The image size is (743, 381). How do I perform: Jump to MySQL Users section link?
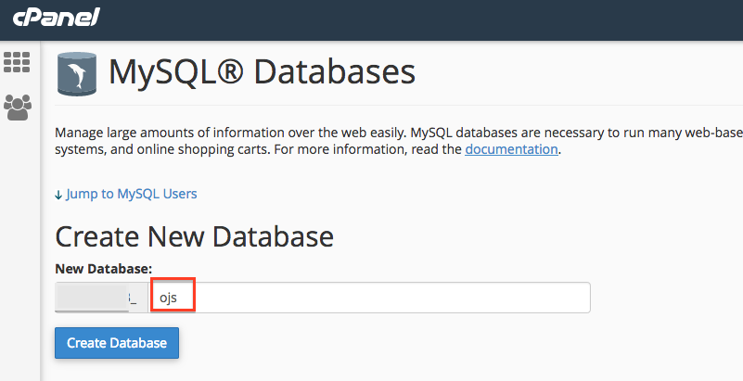coord(131,194)
